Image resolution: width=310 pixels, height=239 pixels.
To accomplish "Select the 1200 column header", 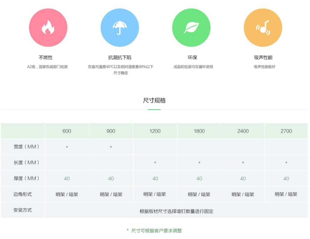I will (155, 131).
